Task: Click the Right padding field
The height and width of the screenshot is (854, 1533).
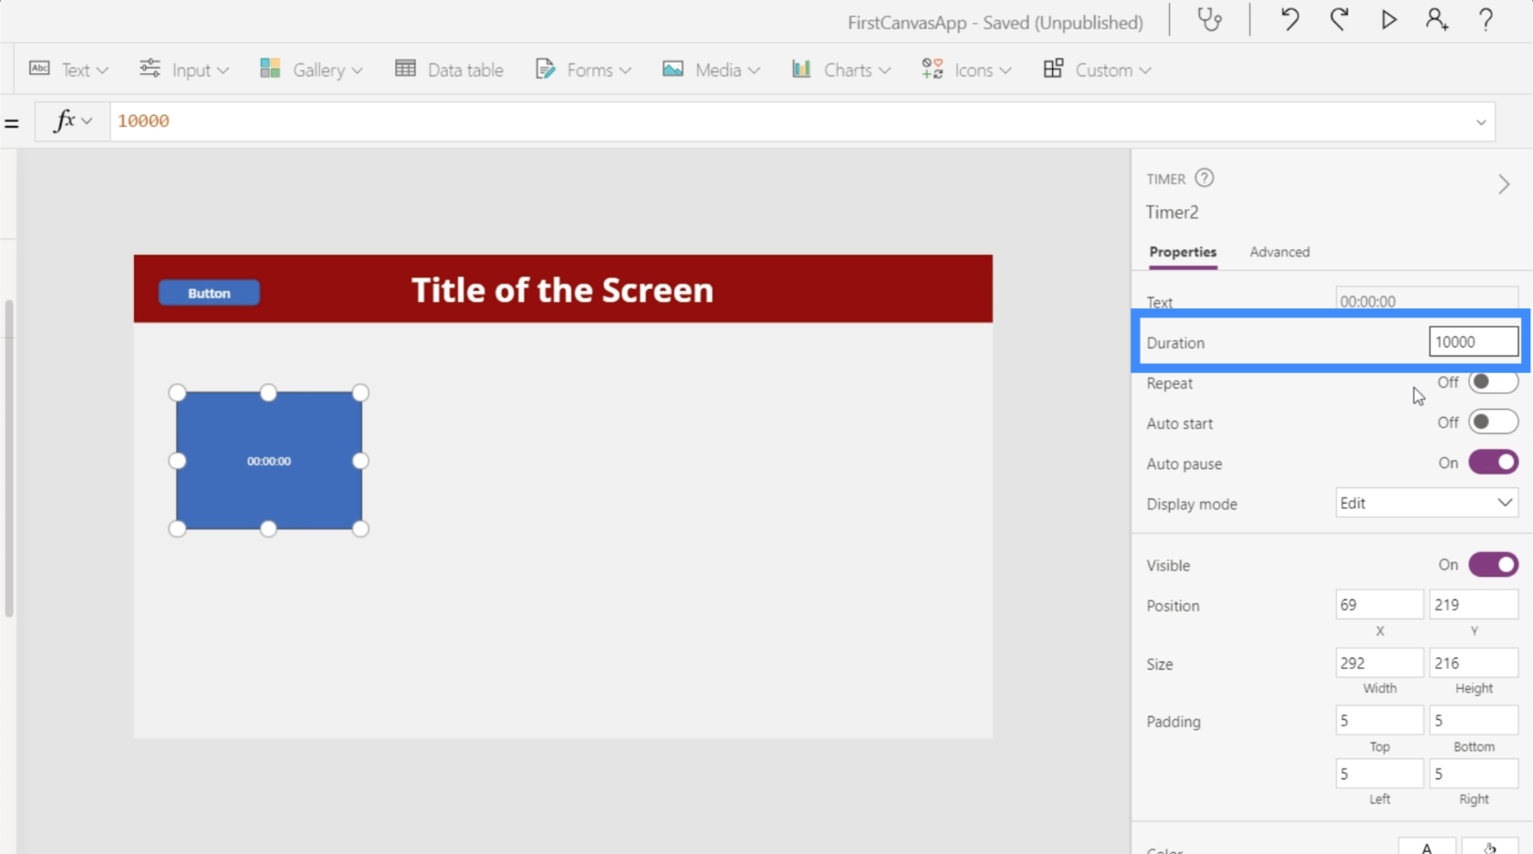Action: click(1473, 774)
